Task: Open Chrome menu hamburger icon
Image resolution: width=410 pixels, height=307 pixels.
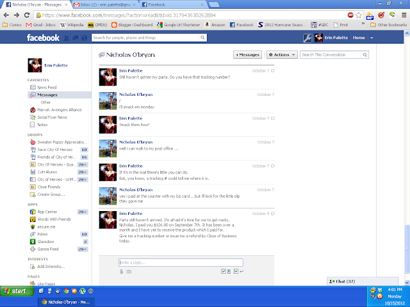Action: coord(404,15)
